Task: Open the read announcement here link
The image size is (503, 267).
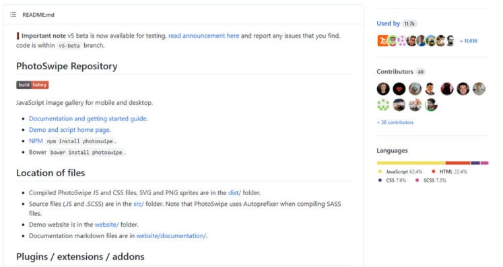Action: point(204,36)
